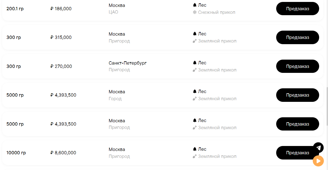Click the tree icon in 200.1 гр row
The height and width of the screenshot is (170, 328).
tap(194, 5)
